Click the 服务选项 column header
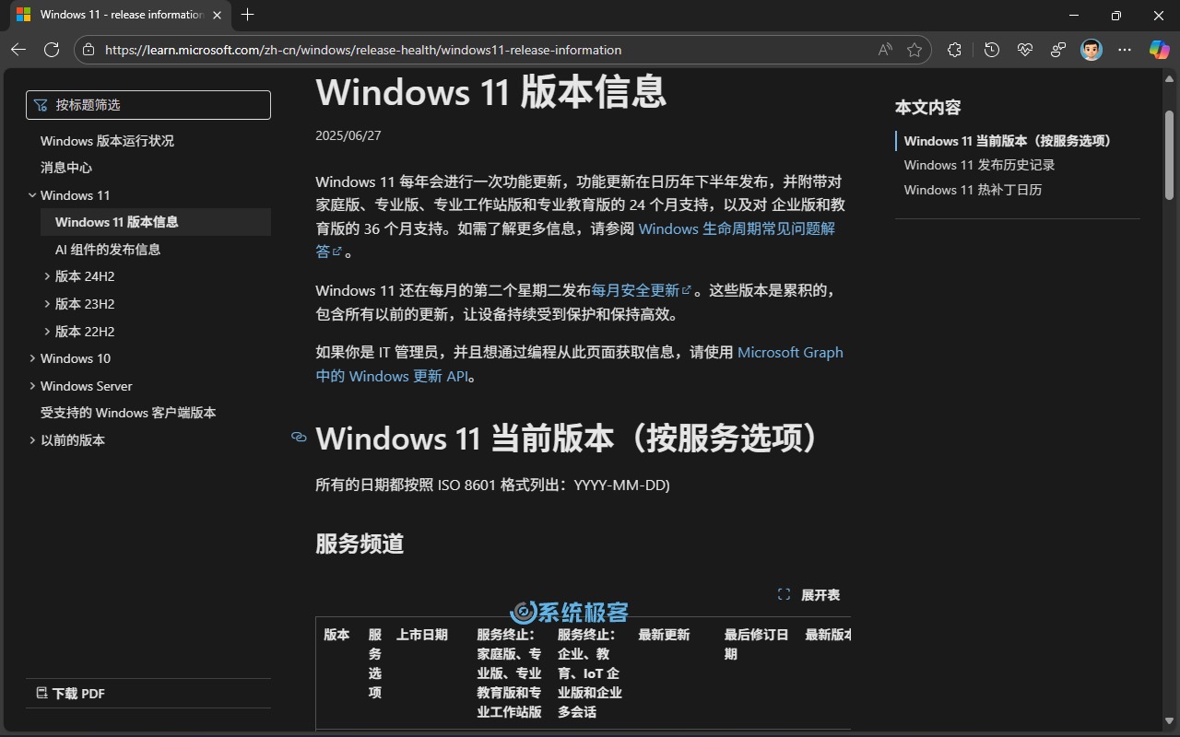Image resolution: width=1180 pixels, height=737 pixels. 375,663
